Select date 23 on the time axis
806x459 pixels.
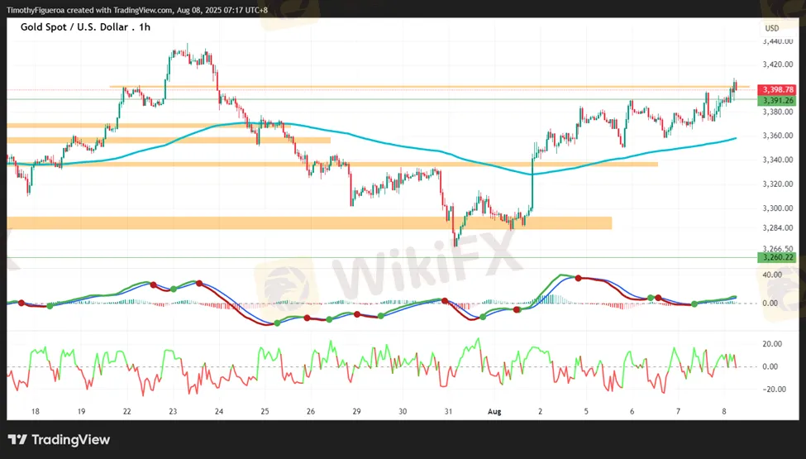click(172, 411)
